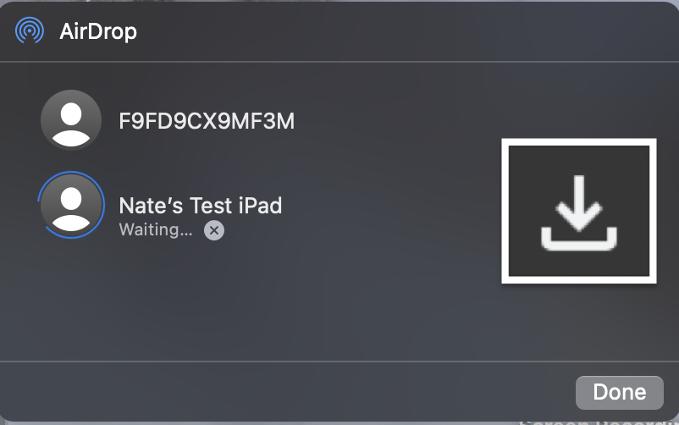Click the Waiting... status text
This screenshot has height=425, width=679.
point(155,229)
